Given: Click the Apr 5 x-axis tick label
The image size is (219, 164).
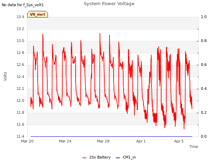Looking at the screenshot, I should pos(179,141).
